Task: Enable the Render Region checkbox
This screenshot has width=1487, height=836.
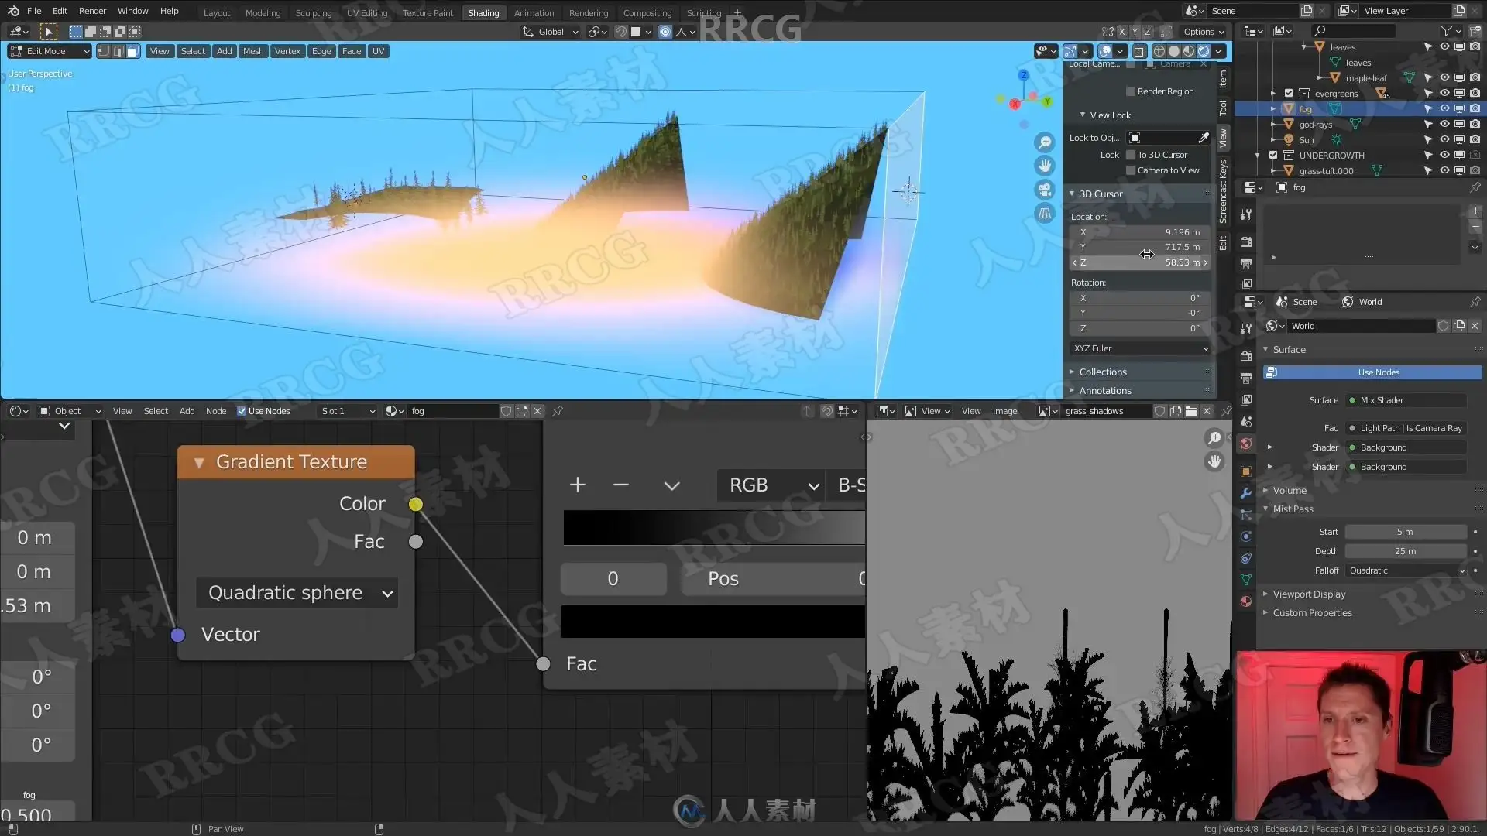Action: click(1131, 91)
